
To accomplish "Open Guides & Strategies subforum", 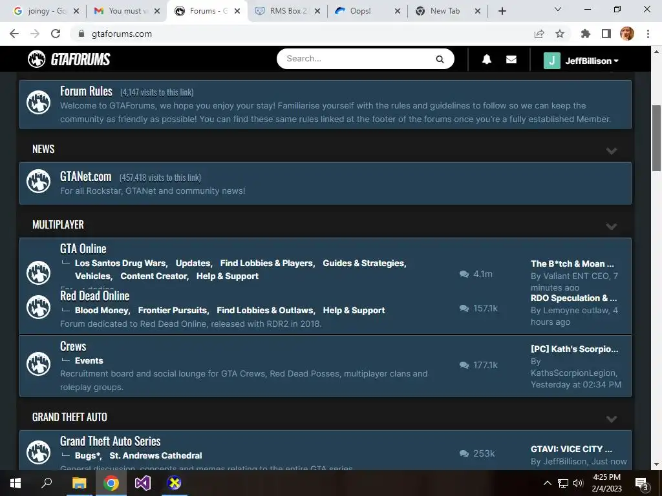I will [x=363, y=263].
